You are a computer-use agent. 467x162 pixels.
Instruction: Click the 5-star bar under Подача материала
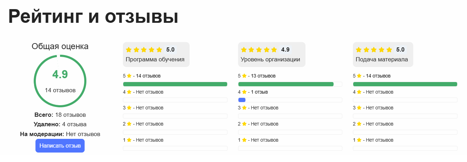click(x=405, y=84)
